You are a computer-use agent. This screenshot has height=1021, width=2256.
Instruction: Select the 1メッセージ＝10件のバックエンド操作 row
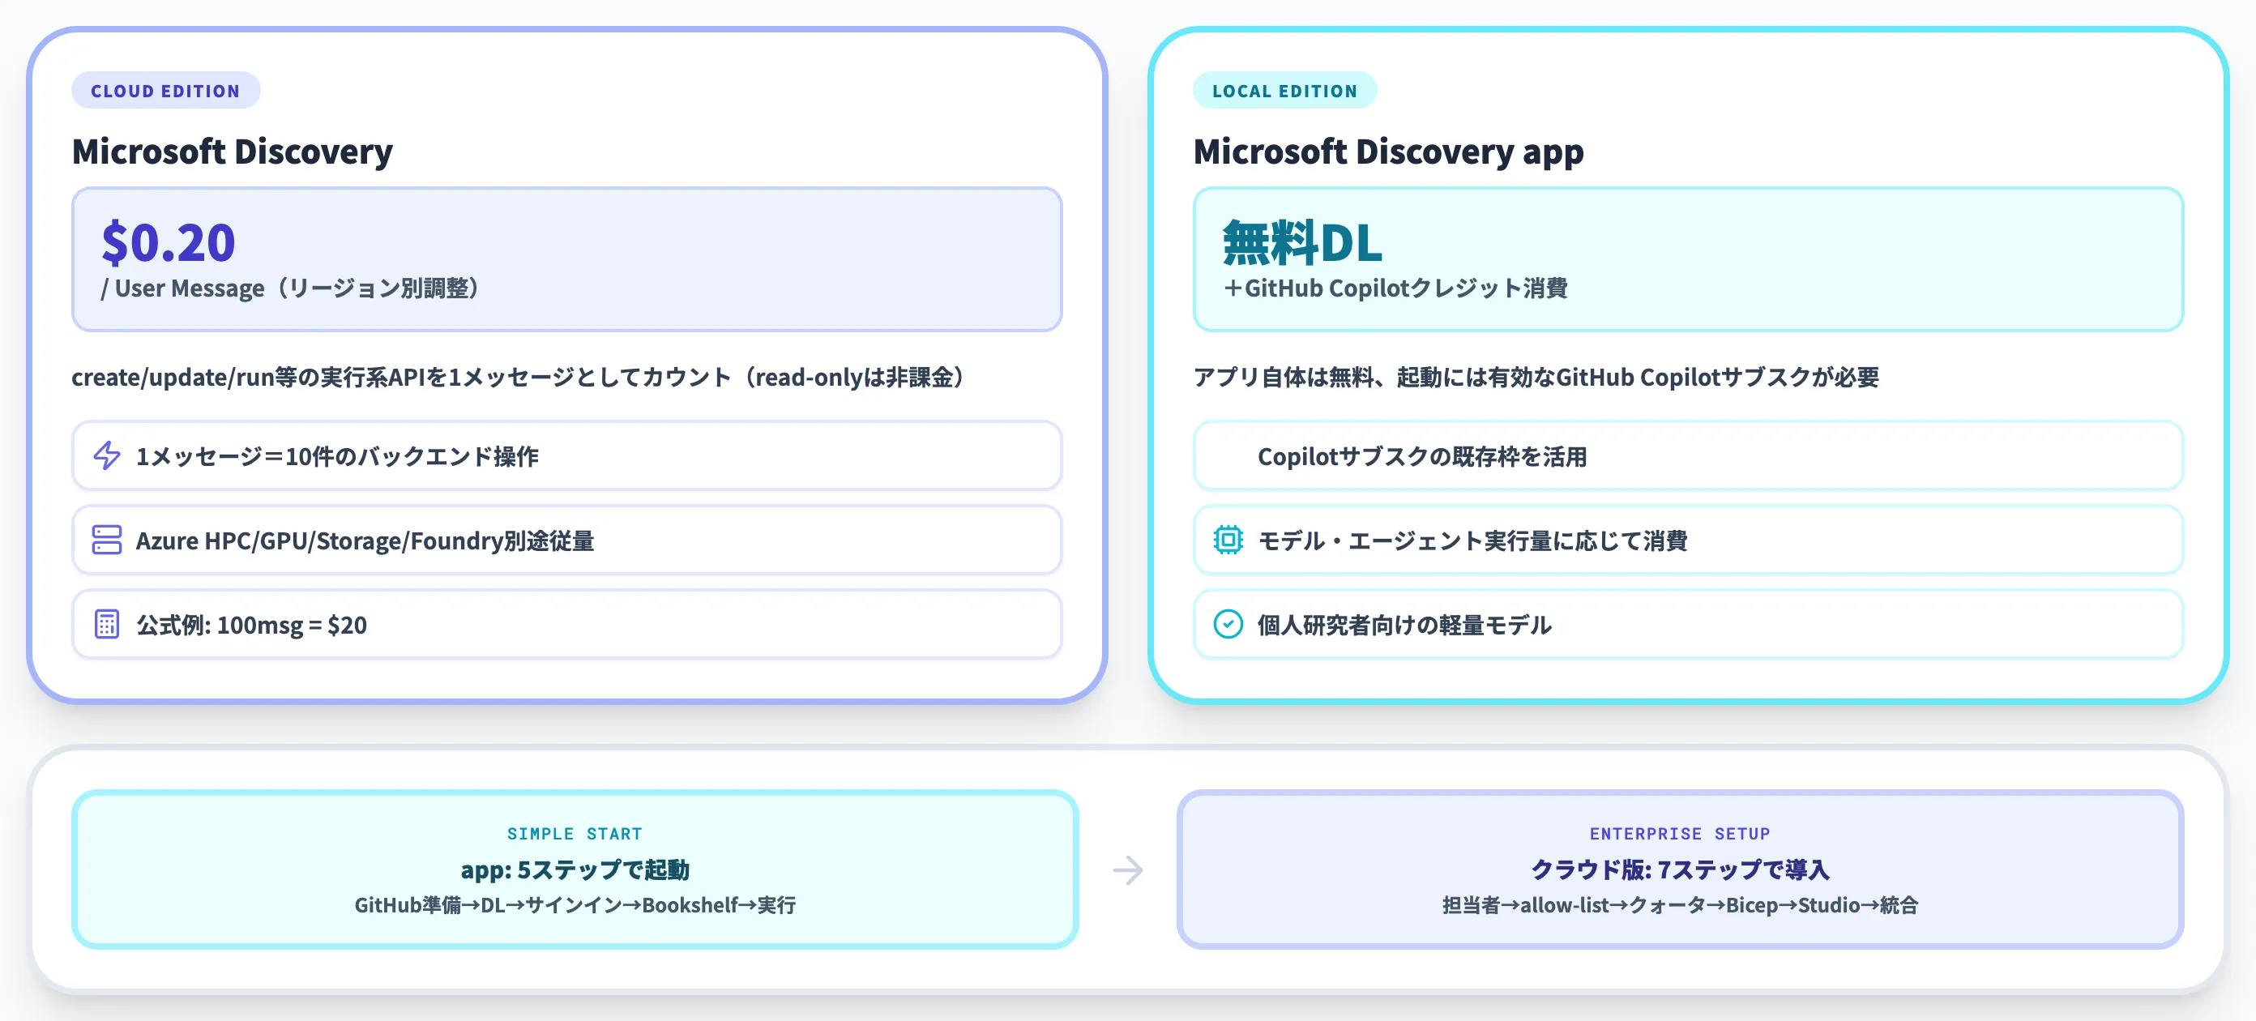click(x=566, y=455)
